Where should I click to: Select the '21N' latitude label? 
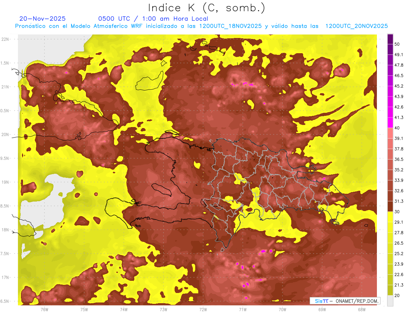[x=5, y=87]
